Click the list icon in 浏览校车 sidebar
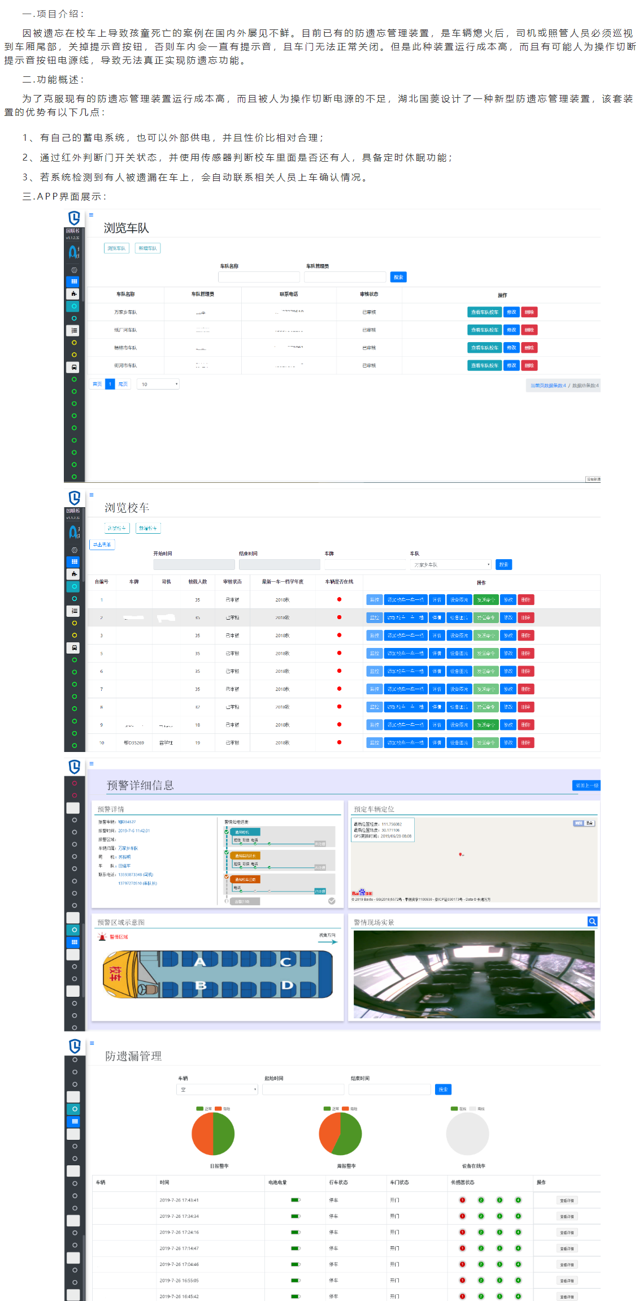The width and height of the screenshot is (643, 1301). (x=74, y=611)
